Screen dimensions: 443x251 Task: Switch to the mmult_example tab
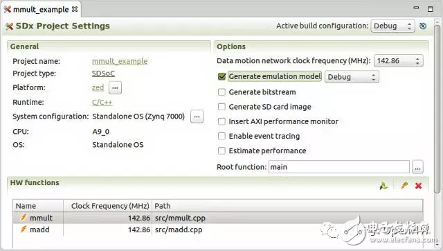click(x=41, y=9)
